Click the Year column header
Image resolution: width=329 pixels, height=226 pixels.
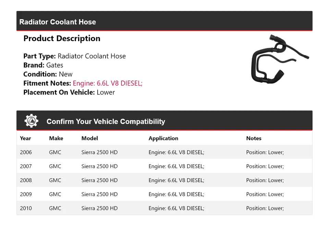pyautogui.click(x=25, y=138)
